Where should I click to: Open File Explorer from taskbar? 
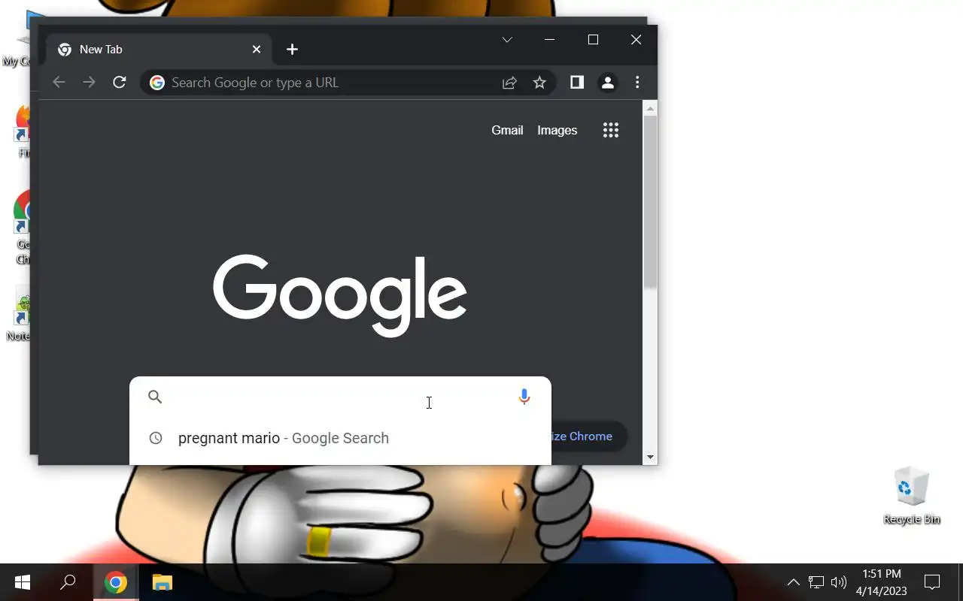162,582
